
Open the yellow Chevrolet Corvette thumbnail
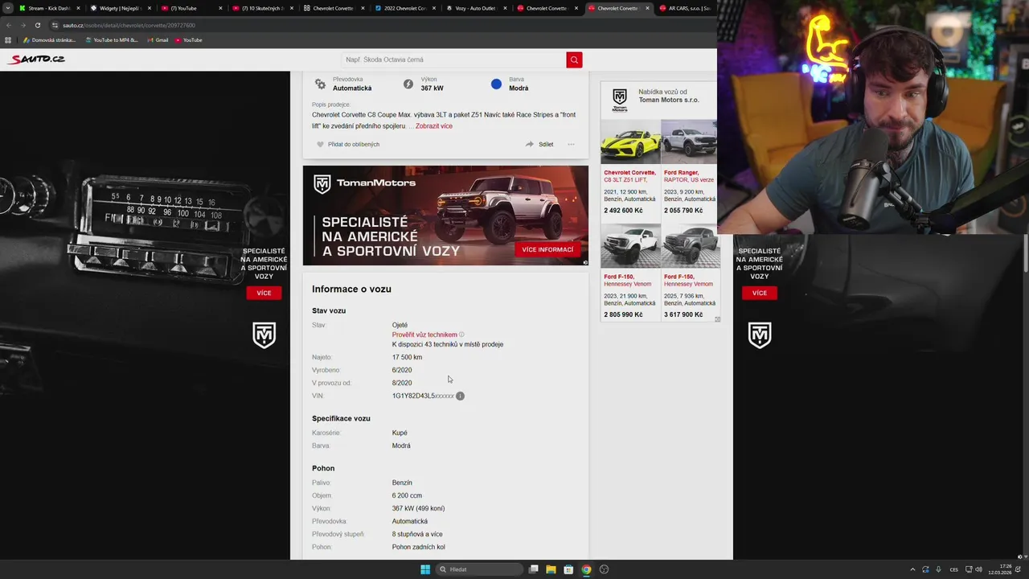(630, 142)
